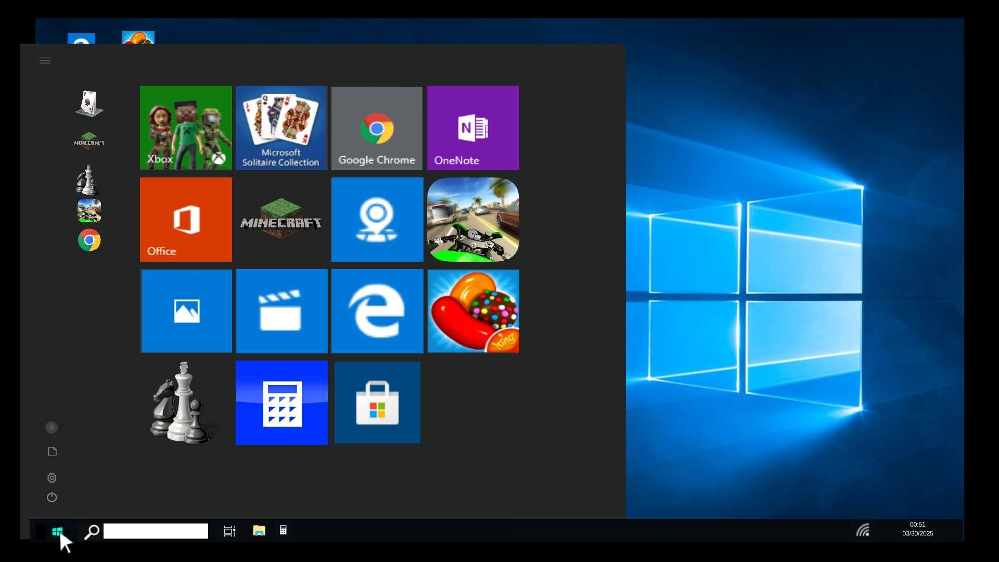Expand the Start hamburger menu
This screenshot has height=562, width=999.
(45, 61)
